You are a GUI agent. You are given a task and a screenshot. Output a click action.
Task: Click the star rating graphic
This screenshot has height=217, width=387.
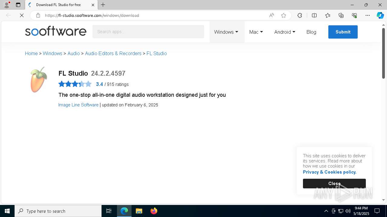pos(75,84)
